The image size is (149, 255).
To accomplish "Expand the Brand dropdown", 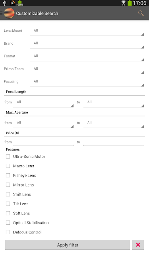I will click(x=87, y=43).
